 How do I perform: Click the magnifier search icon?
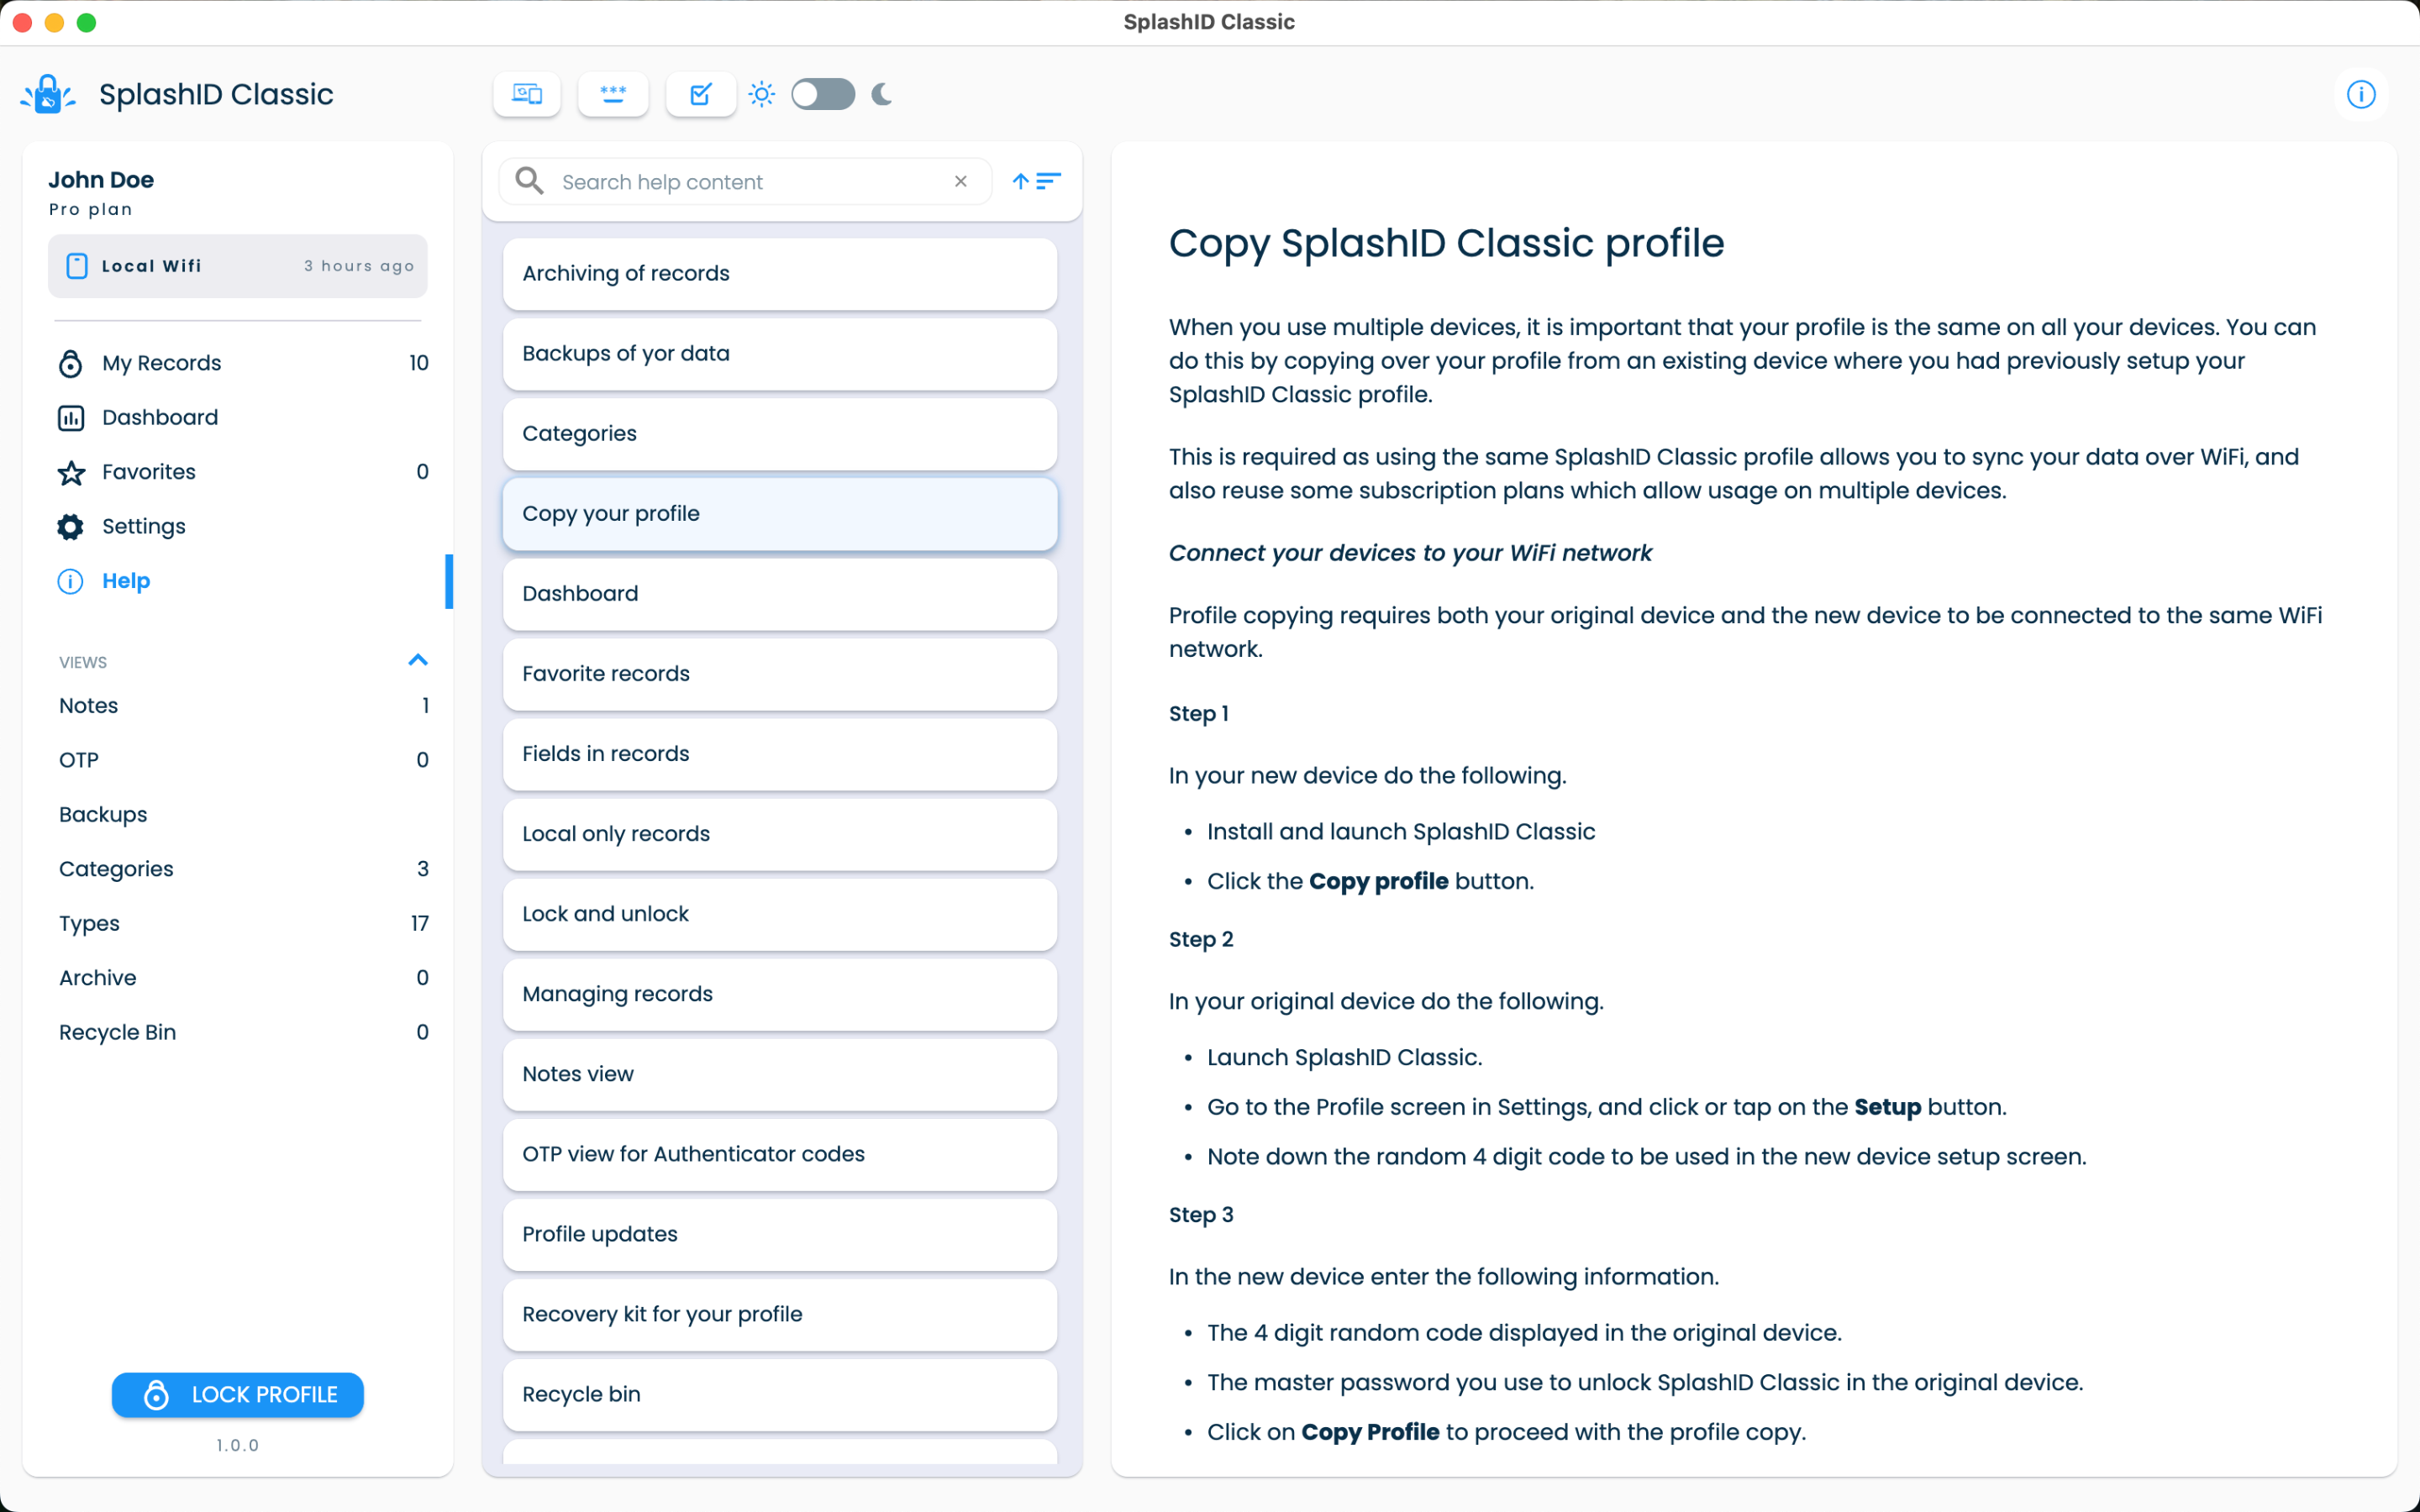529,181
